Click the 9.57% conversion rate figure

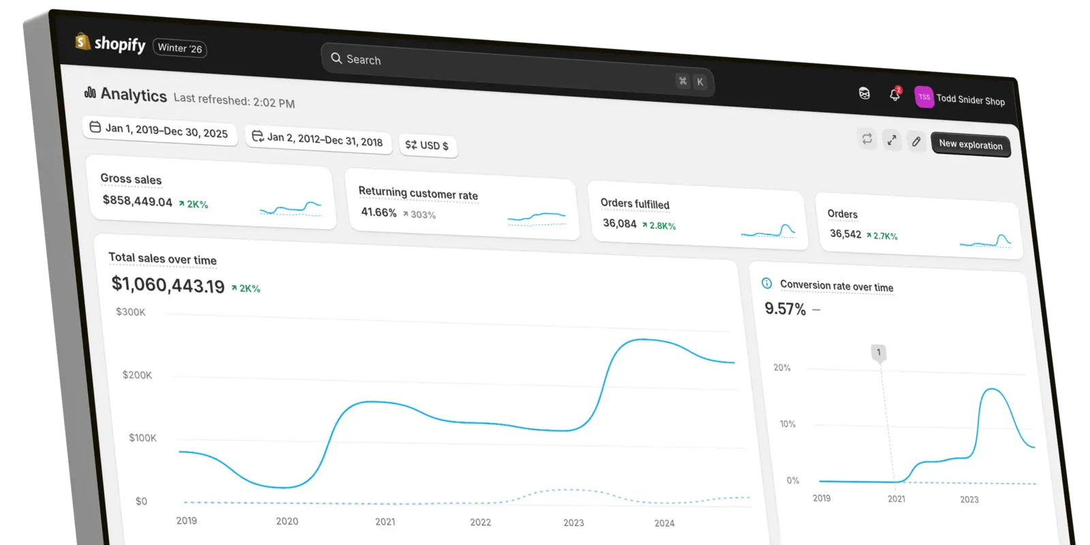coord(785,309)
